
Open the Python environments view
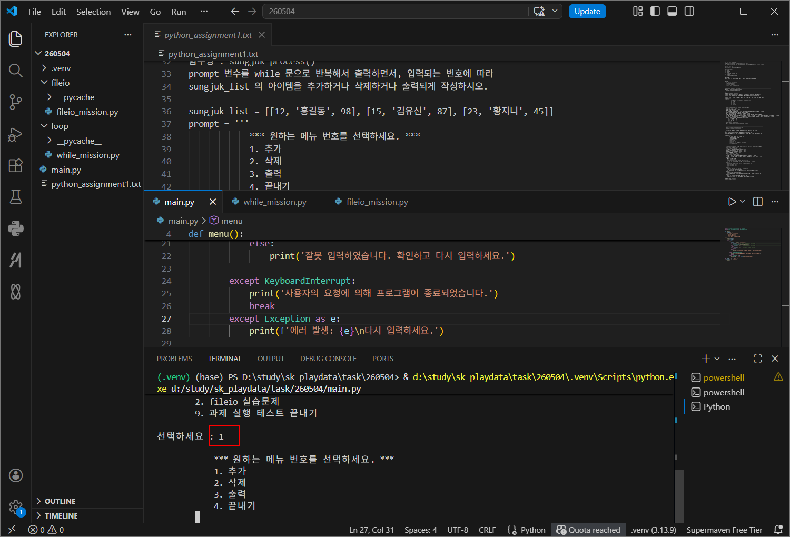click(16, 228)
